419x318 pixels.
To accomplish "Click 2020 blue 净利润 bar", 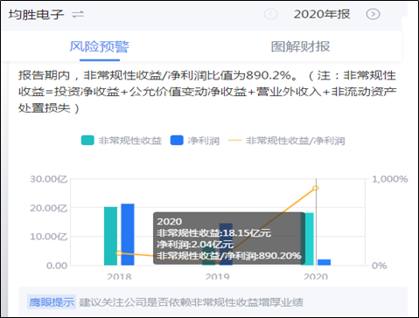I will coord(325,262).
